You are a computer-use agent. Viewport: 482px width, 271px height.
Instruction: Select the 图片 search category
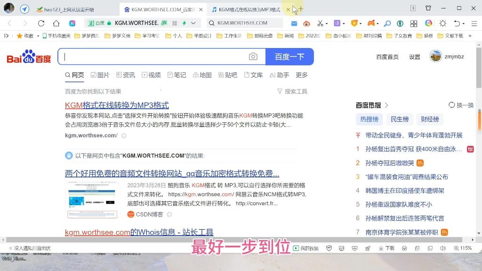[x=100, y=75]
